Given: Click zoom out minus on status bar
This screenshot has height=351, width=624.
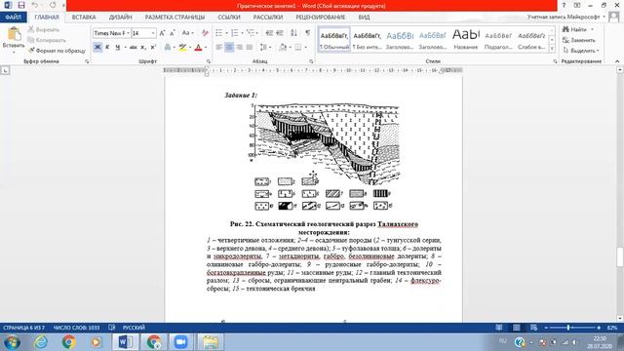Looking at the screenshot, I should click(x=546, y=328).
